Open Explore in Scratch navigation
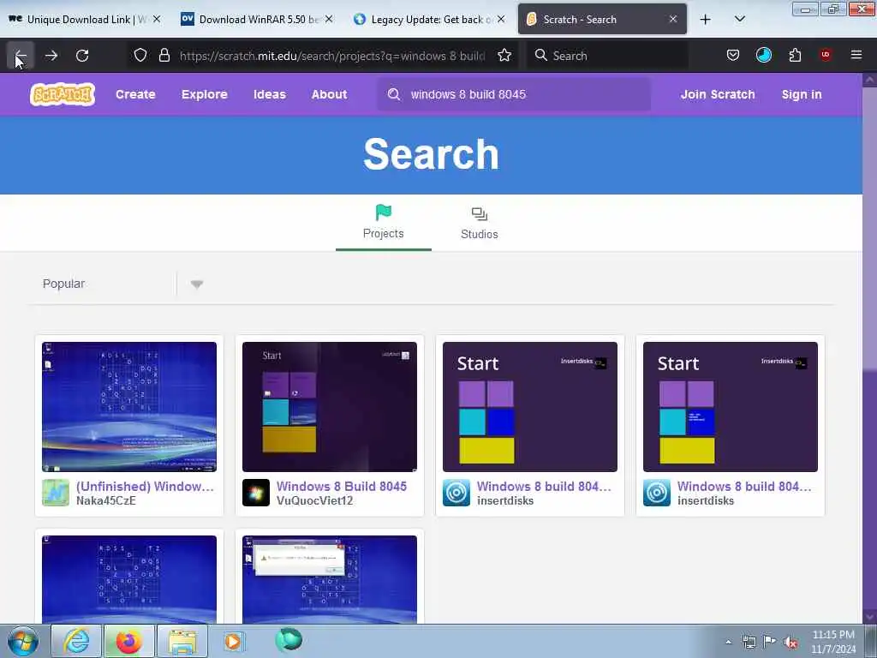The width and height of the screenshot is (877, 658). click(204, 94)
